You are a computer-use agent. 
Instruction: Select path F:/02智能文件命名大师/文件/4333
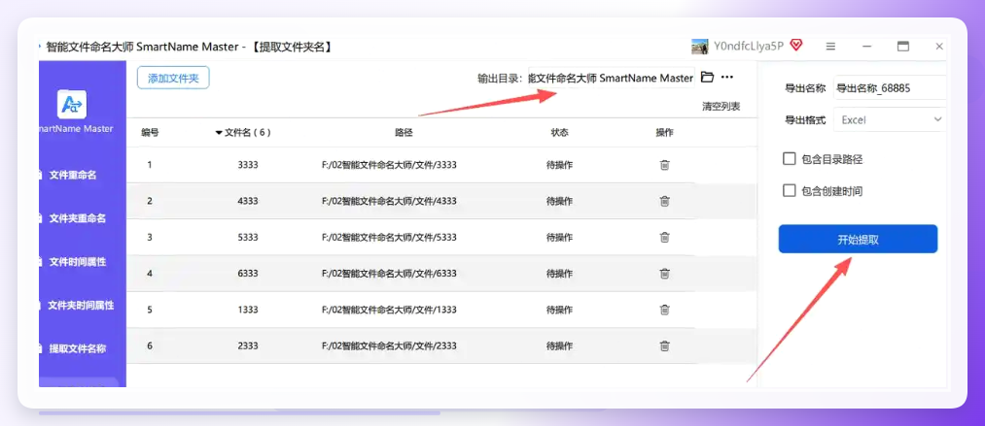tap(389, 201)
